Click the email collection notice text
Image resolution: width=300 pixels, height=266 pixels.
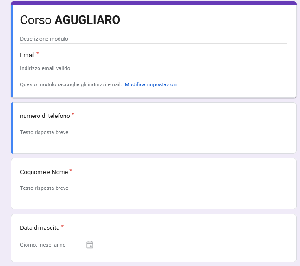pos(71,84)
